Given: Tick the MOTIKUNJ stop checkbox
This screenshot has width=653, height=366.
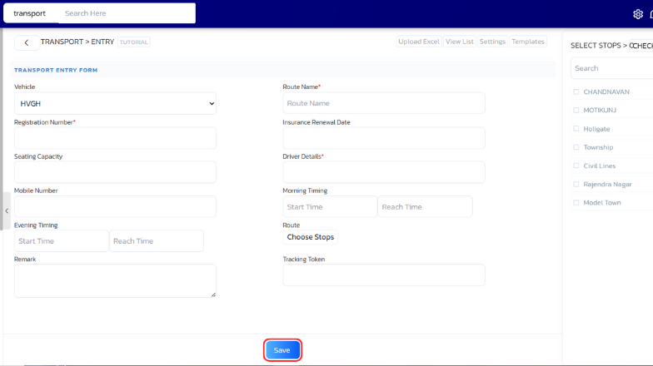Looking at the screenshot, I should coord(576,110).
